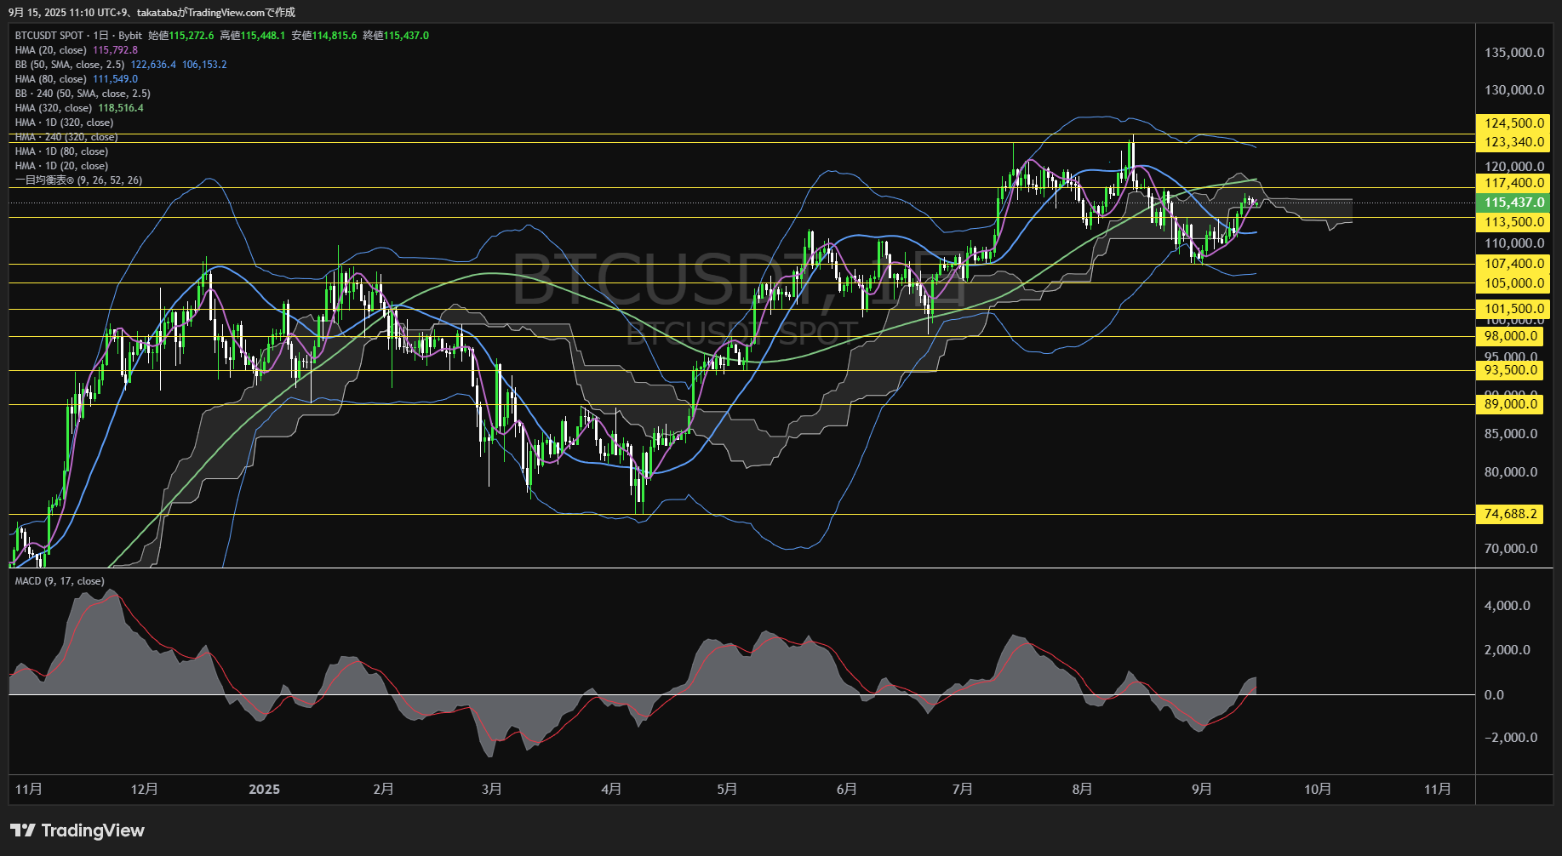Select the BTCUSDT SPOT symbol legend title

click(x=49, y=36)
